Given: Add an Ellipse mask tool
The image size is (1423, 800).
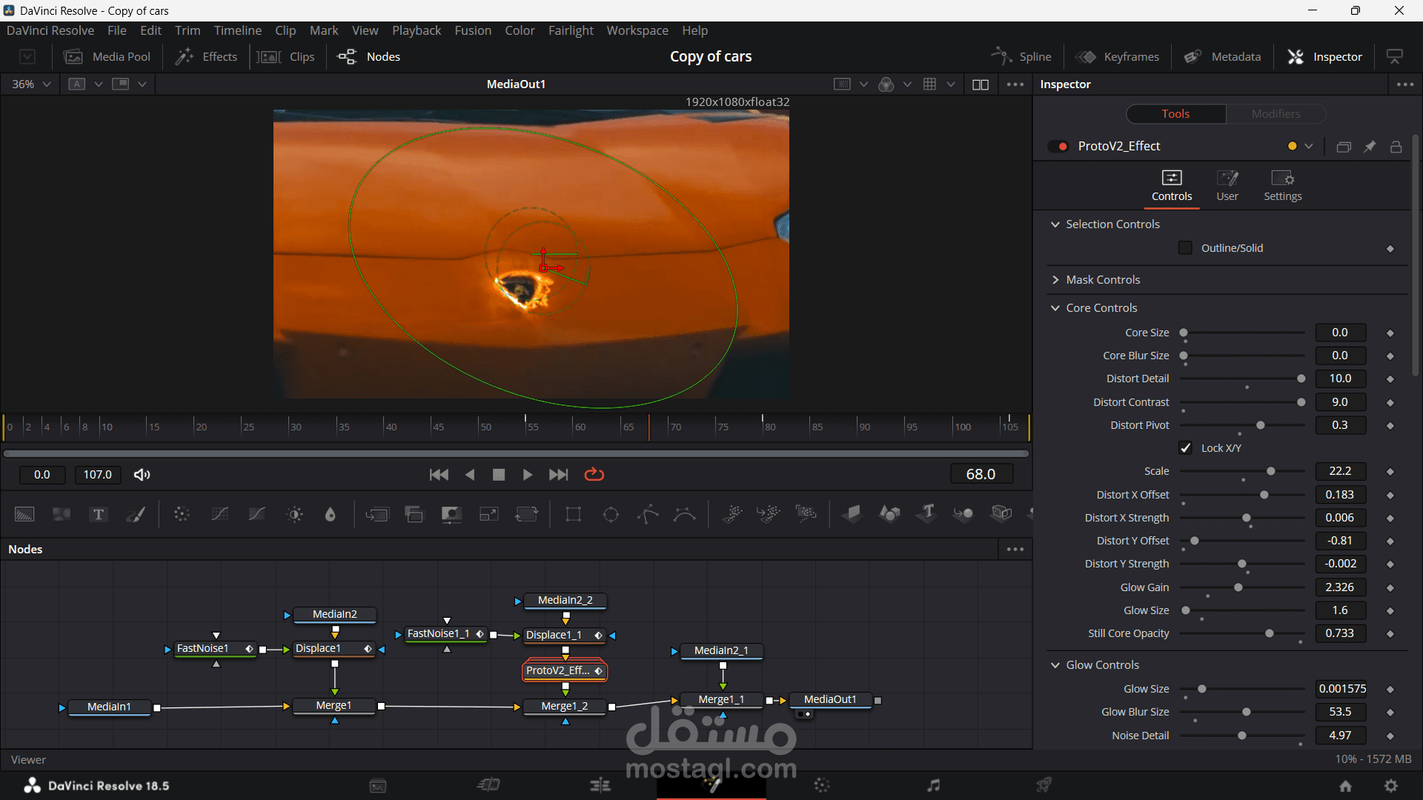Looking at the screenshot, I should (611, 514).
